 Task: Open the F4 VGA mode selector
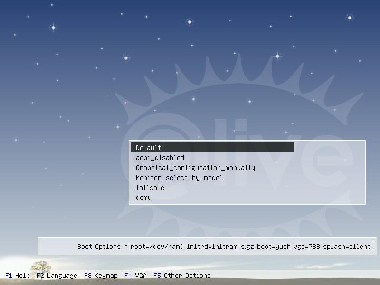tap(135, 275)
